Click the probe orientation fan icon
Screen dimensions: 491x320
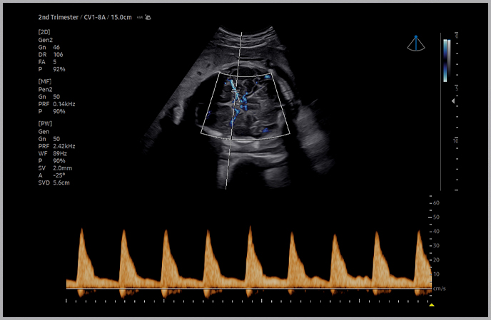tap(416, 44)
